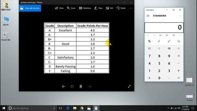Open Edge browser from taskbar
This screenshot has height=111, width=197.
[68, 108]
